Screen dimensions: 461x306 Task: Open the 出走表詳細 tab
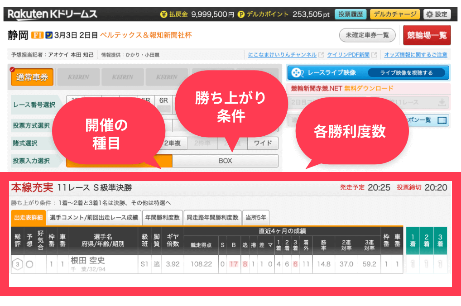(x=28, y=218)
